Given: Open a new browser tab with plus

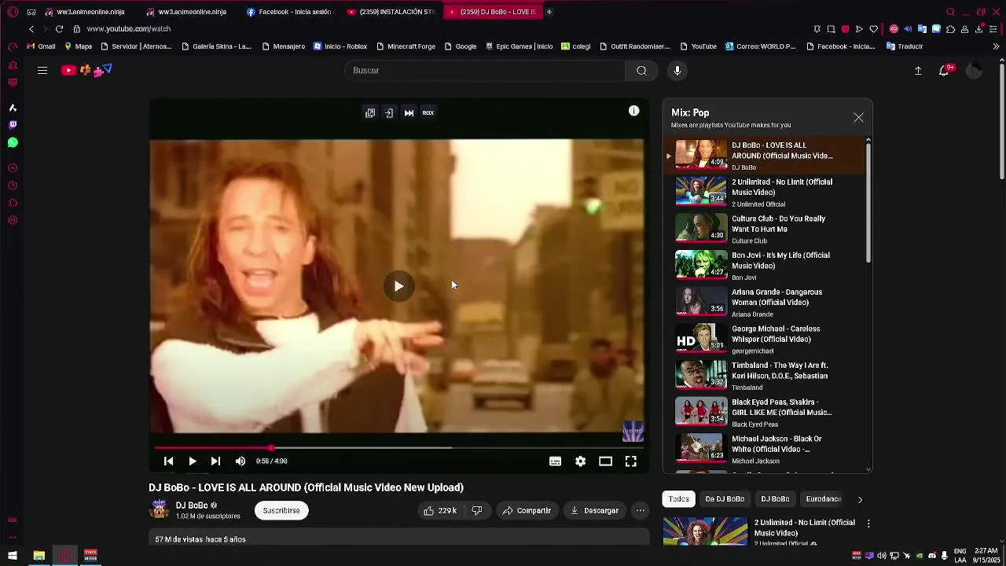Looking at the screenshot, I should click(549, 12).
